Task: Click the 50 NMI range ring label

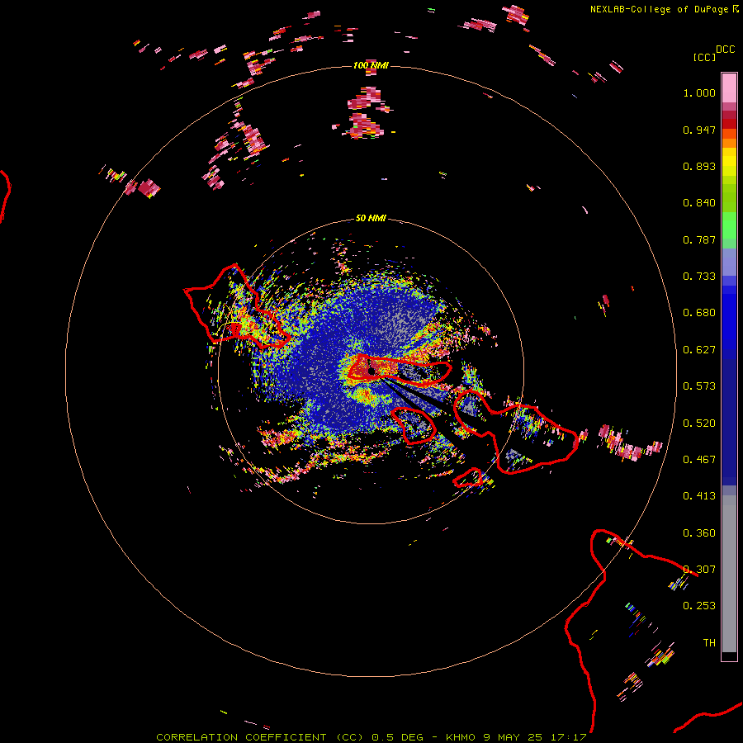Action: 371,218
